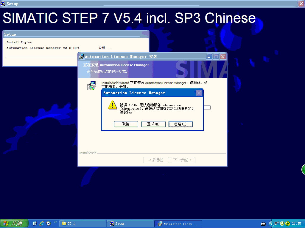Expand hidden system tray icons arrow

271,224
